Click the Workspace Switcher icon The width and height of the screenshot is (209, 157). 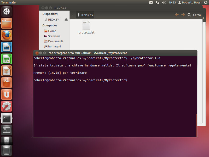point(7,130)
